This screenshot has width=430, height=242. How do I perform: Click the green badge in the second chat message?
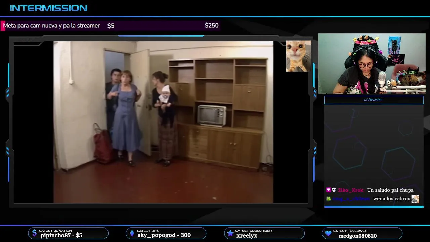[328, 199]
